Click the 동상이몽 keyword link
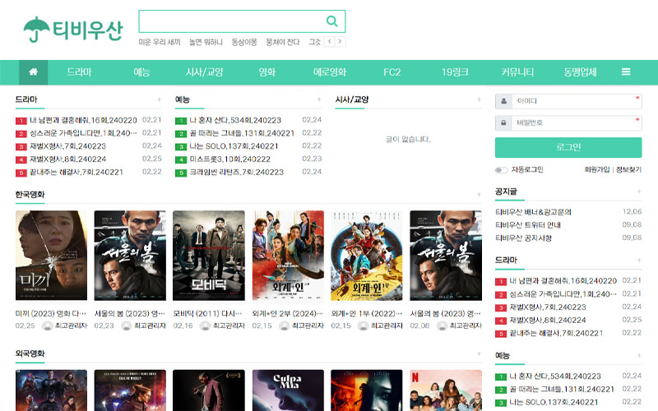The height and width of the screenshot is (411, 658). [244, 42]
